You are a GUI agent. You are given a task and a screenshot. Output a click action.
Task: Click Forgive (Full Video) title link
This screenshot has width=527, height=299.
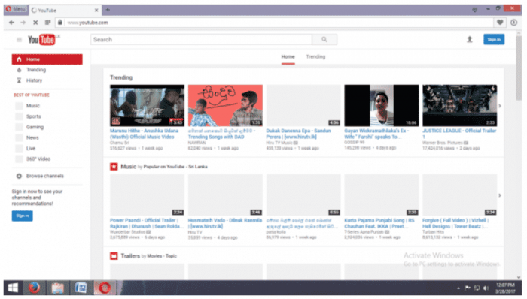(x=455, y=223)
